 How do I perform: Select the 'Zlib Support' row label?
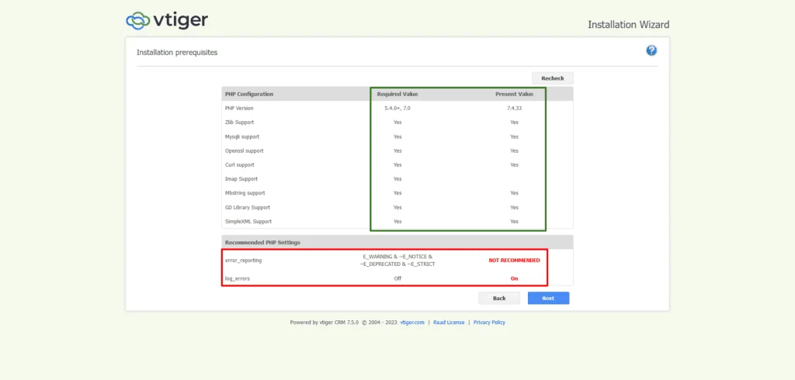[239, 122]
